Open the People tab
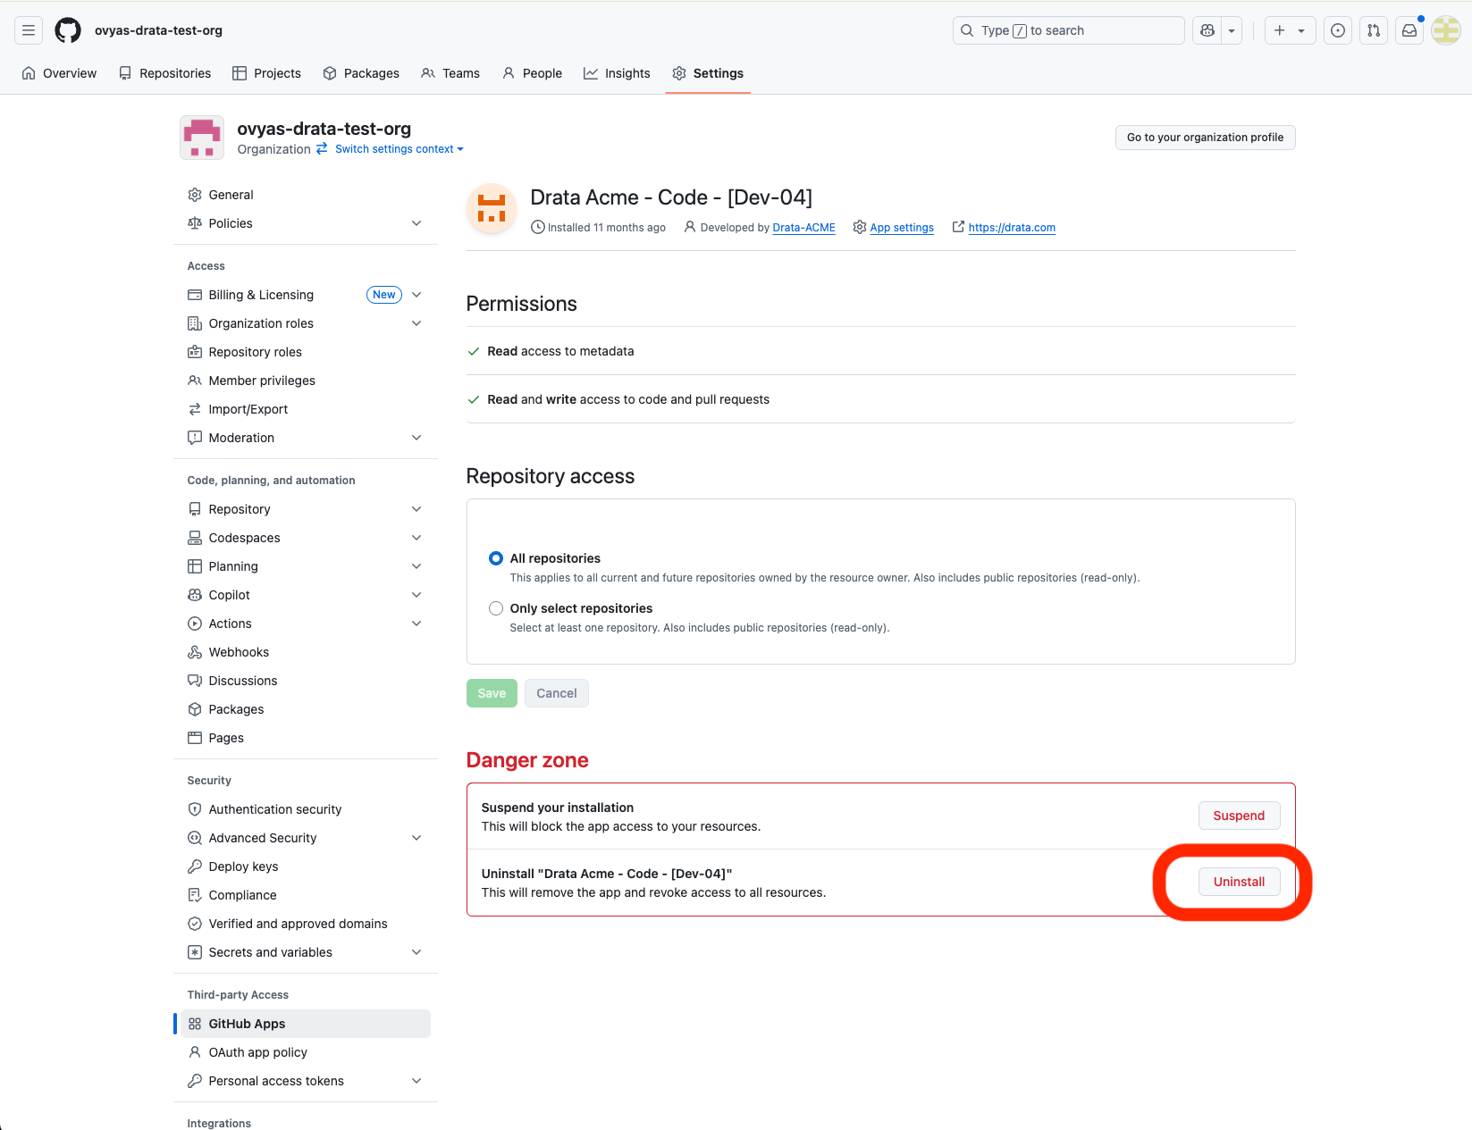Screen dimensions: 1472x1130 click(x=532, y=73)
